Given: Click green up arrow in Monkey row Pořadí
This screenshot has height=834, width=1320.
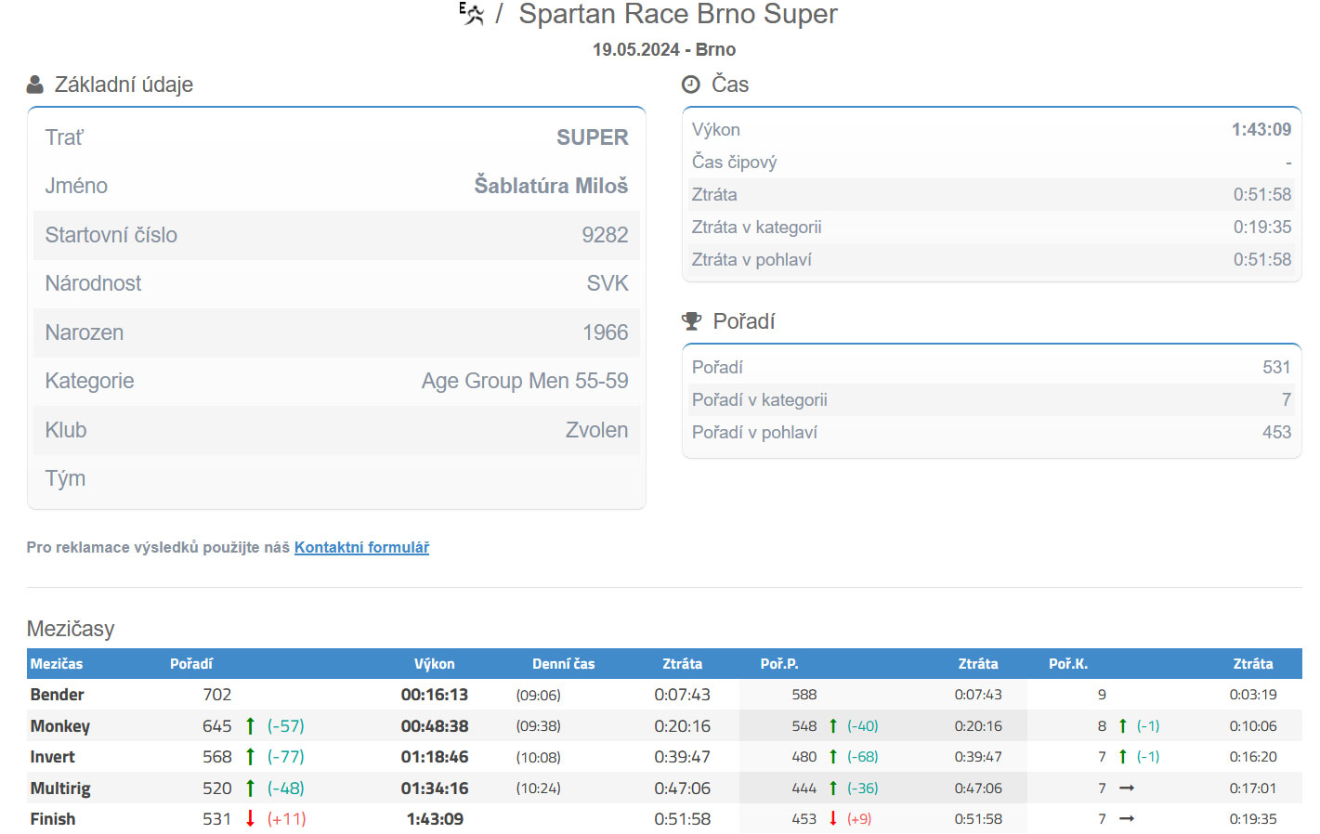Looking at the screenshot, I should click(250, 726).
